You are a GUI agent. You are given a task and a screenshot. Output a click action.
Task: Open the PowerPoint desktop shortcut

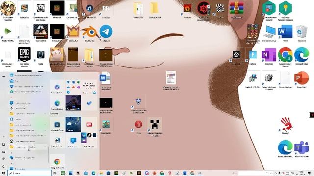pos(301,78)
